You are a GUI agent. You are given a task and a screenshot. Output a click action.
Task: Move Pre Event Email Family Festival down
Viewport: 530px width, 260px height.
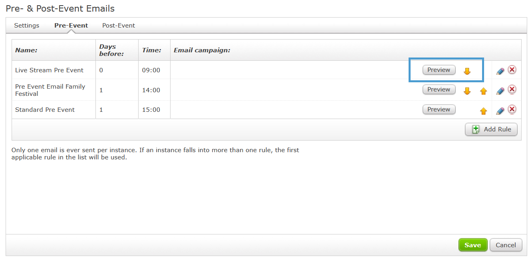coord(467,91)
